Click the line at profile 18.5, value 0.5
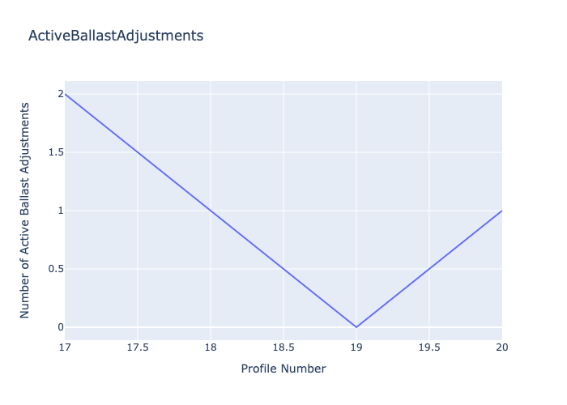 point(283,269)
